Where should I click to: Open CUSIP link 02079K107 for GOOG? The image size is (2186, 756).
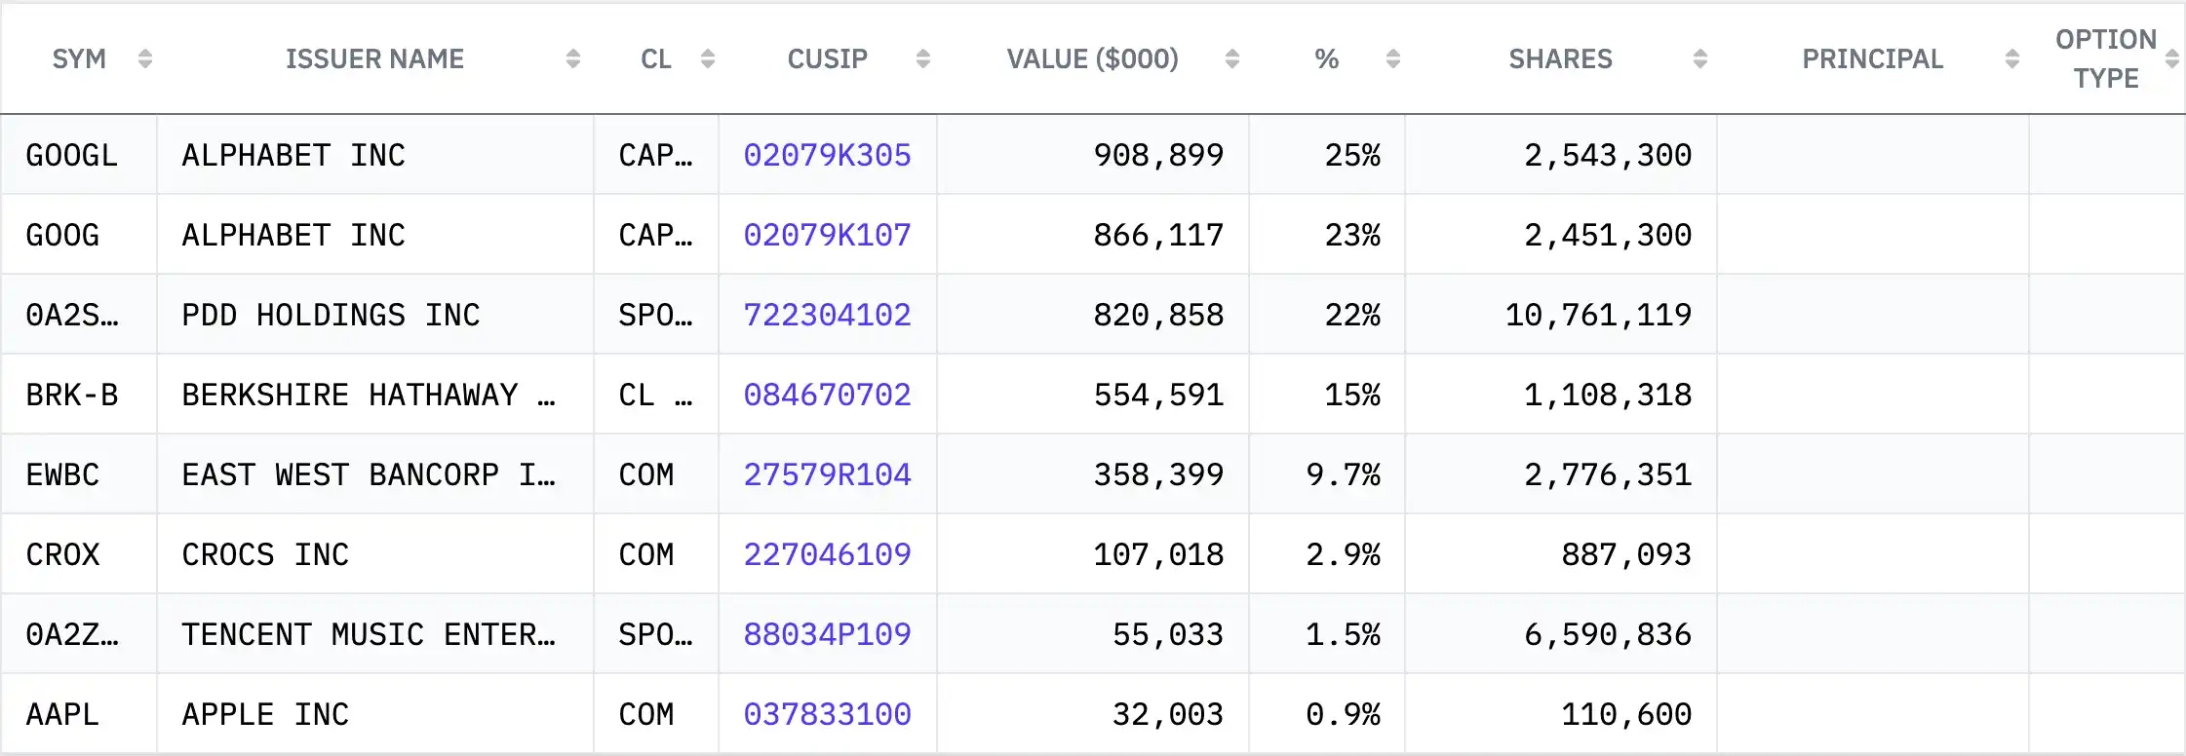827,235
